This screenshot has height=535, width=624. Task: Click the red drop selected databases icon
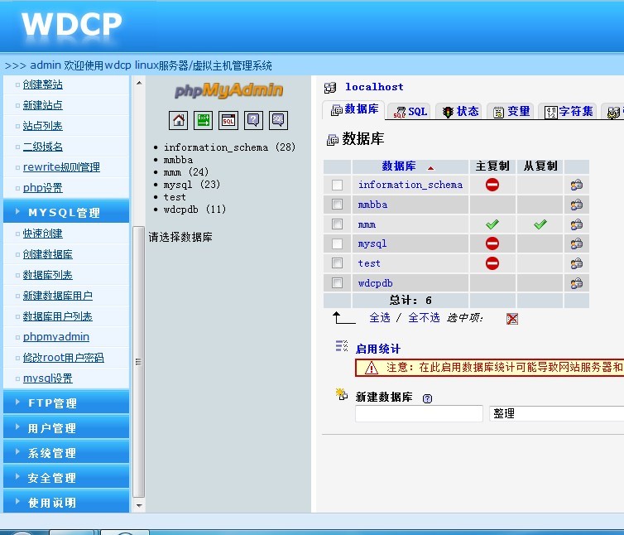(512, 319)
